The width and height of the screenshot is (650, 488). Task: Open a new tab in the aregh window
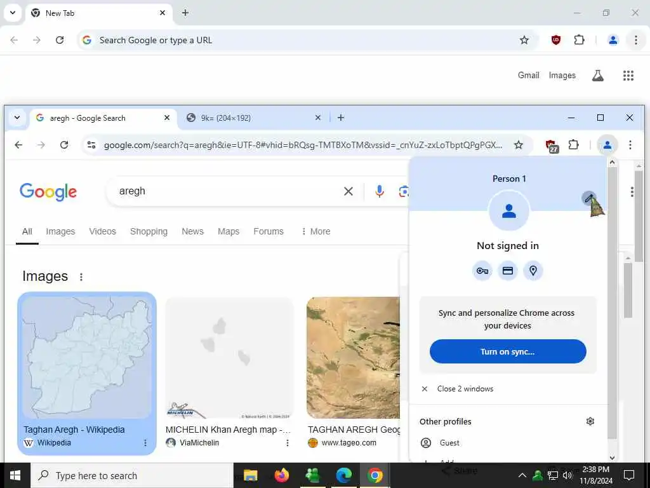pyautogui.click(x=341, y=118)
